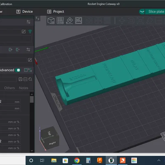Open the parameter list view icon
Screen dimensions: 165x165
26,70
